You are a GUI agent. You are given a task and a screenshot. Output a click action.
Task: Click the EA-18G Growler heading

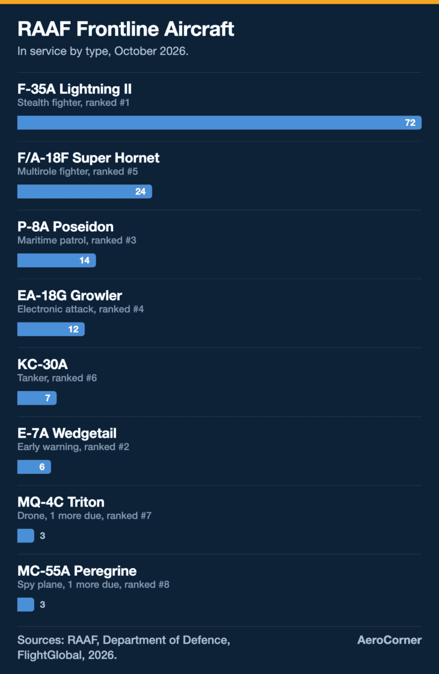point(70,295)
